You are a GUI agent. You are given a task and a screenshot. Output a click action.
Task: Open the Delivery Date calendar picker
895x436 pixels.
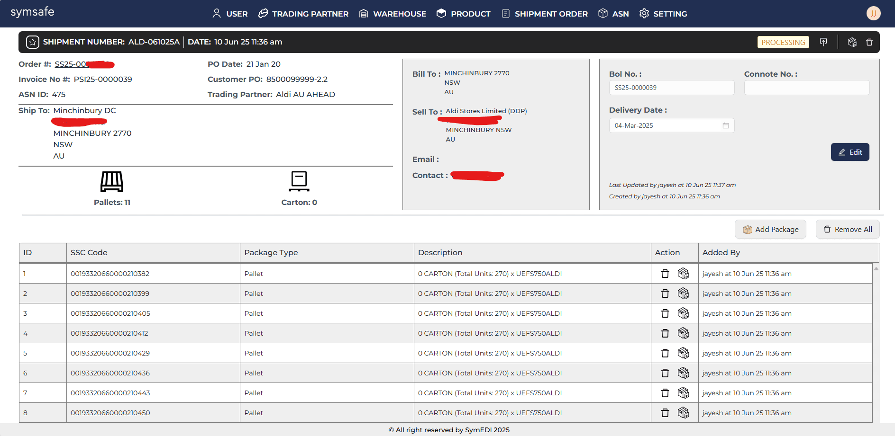point(725,125)
